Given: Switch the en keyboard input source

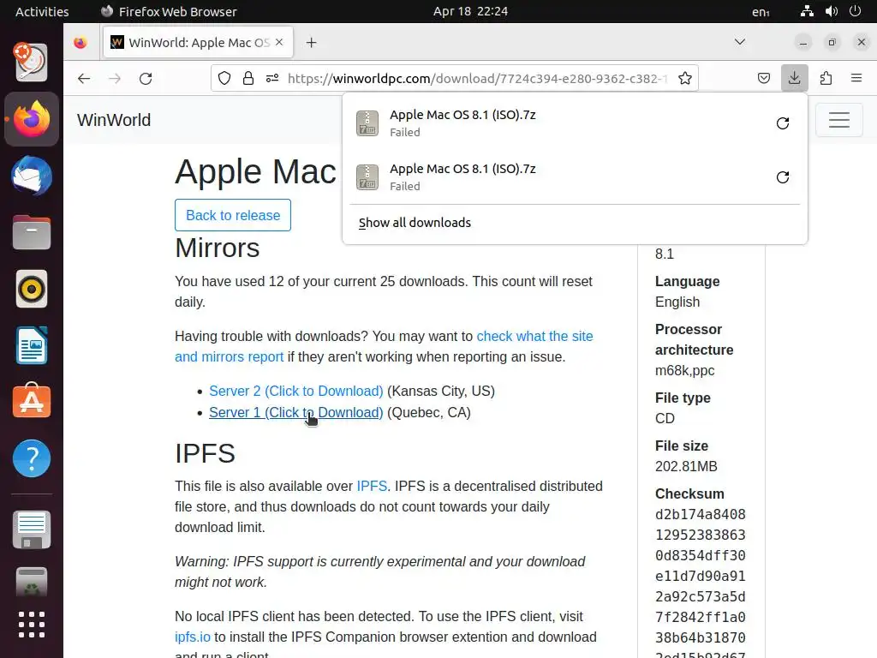Looking at the screenshot, I should tap(761, 12).
